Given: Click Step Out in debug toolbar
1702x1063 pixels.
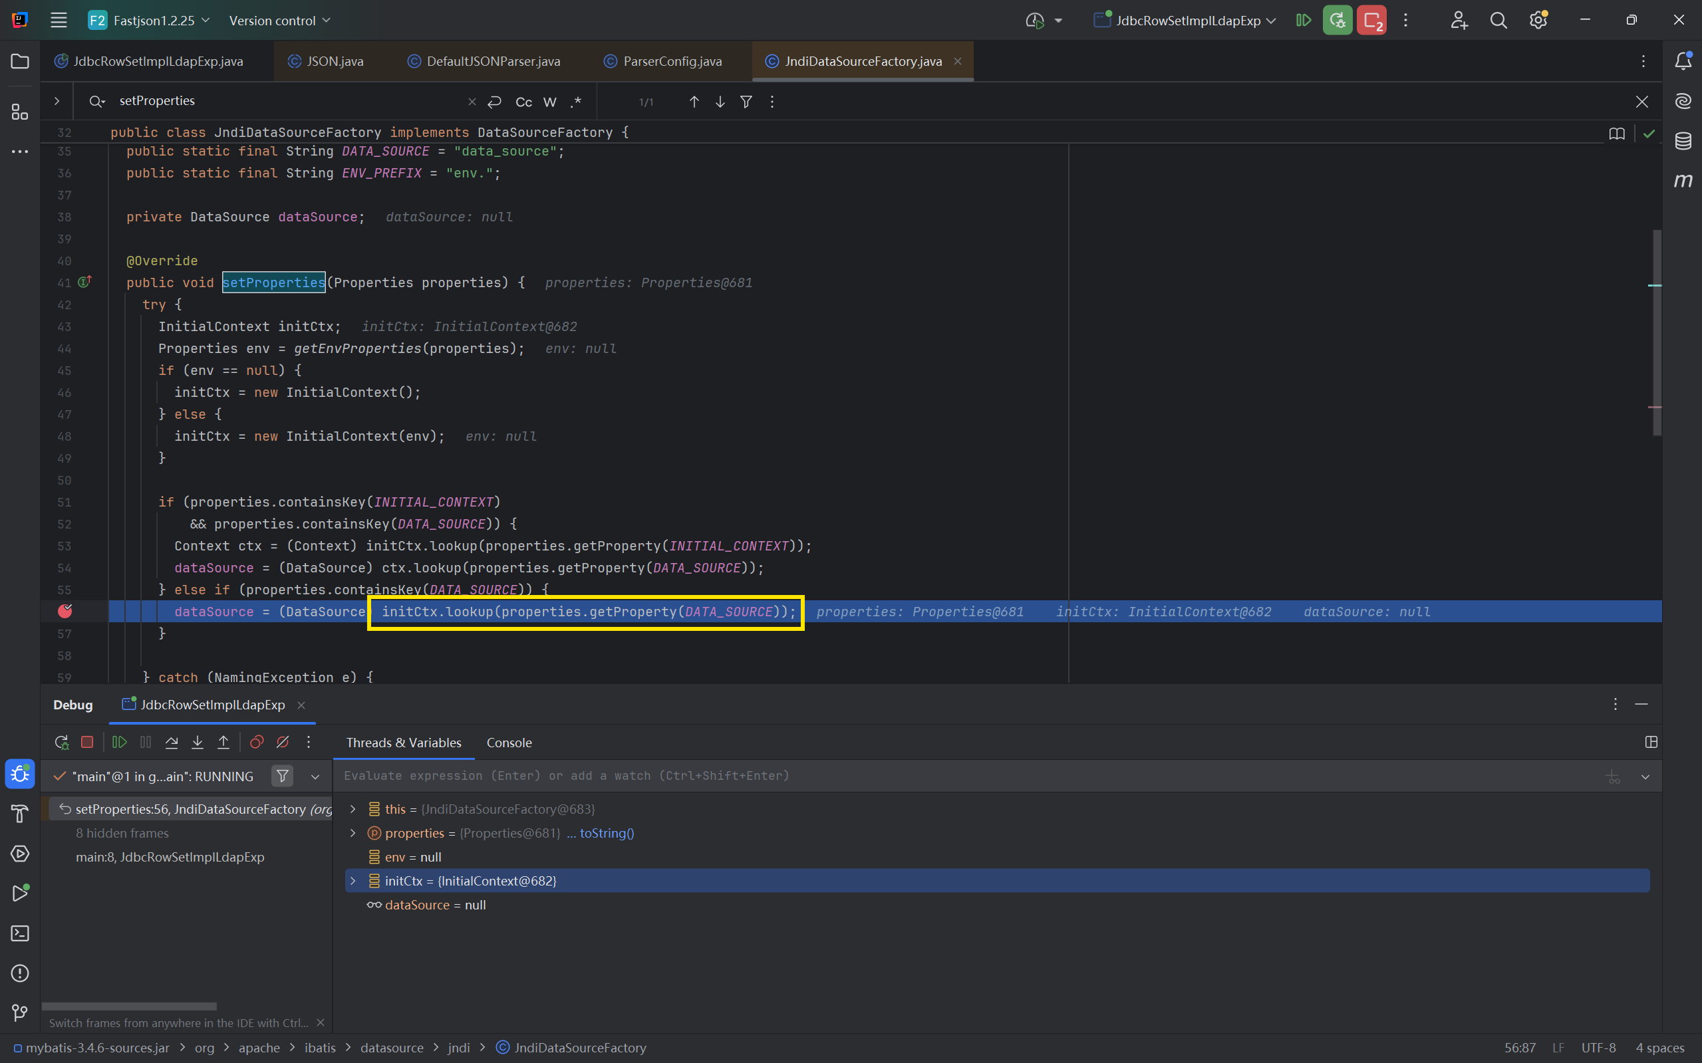Looking at the screenshot, I should (223, 743).
